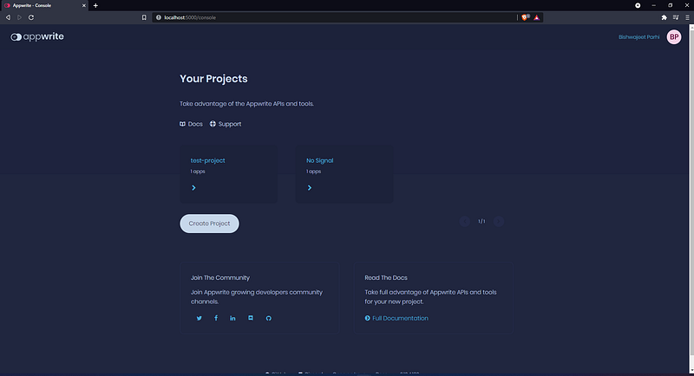This screenshot has width=694, height=376.
Task: Reload the page
Action: (31, 17)
